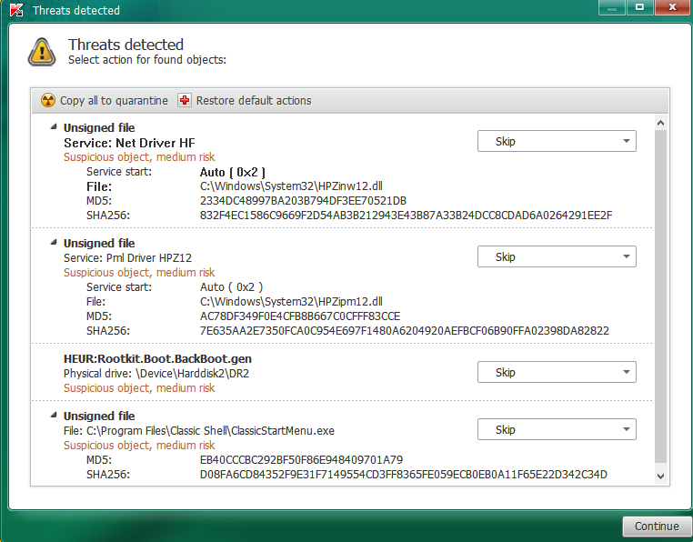Open action dropdown for ClassicStartMenu.exe
This screenshot has height=542, width=693.
(x=557, y=429)
